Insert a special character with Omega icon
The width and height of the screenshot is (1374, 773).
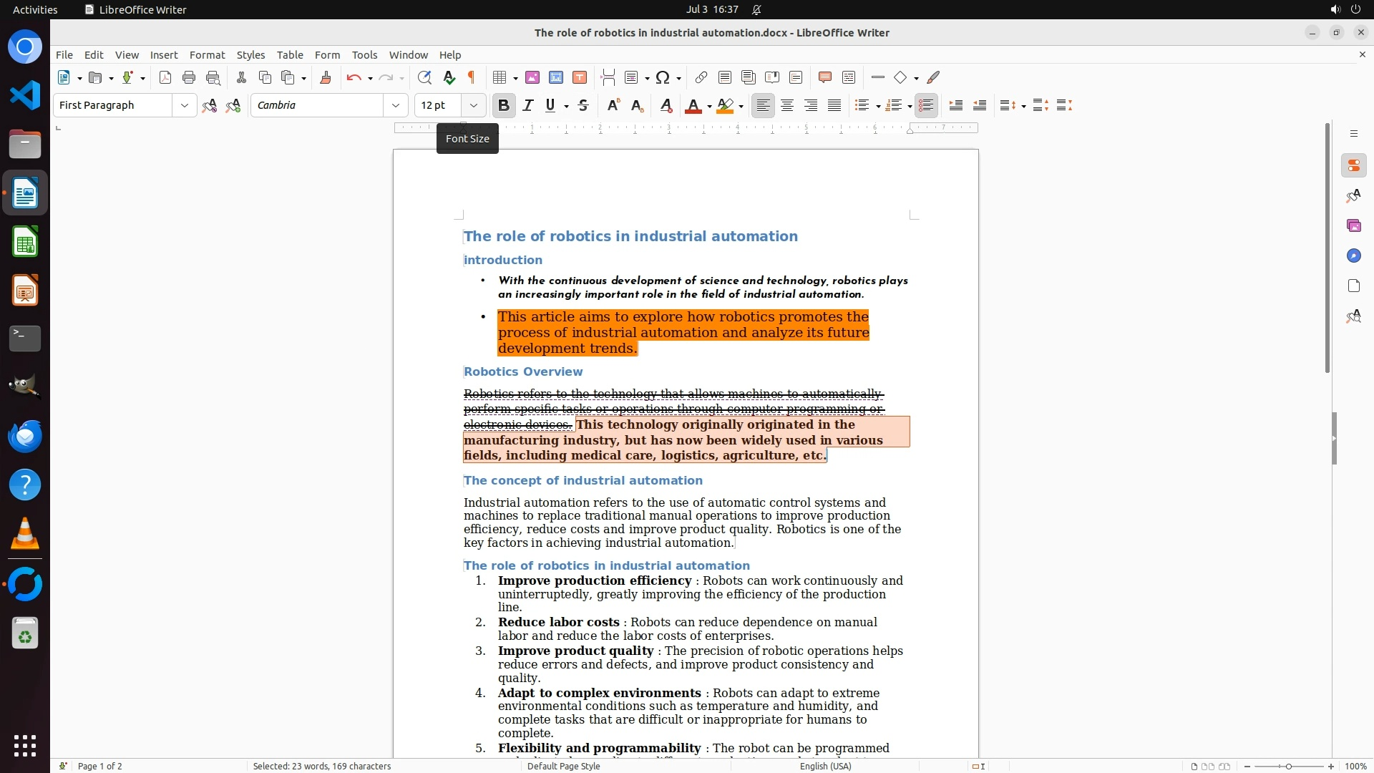pyautogui.click(x=663, y=78)
